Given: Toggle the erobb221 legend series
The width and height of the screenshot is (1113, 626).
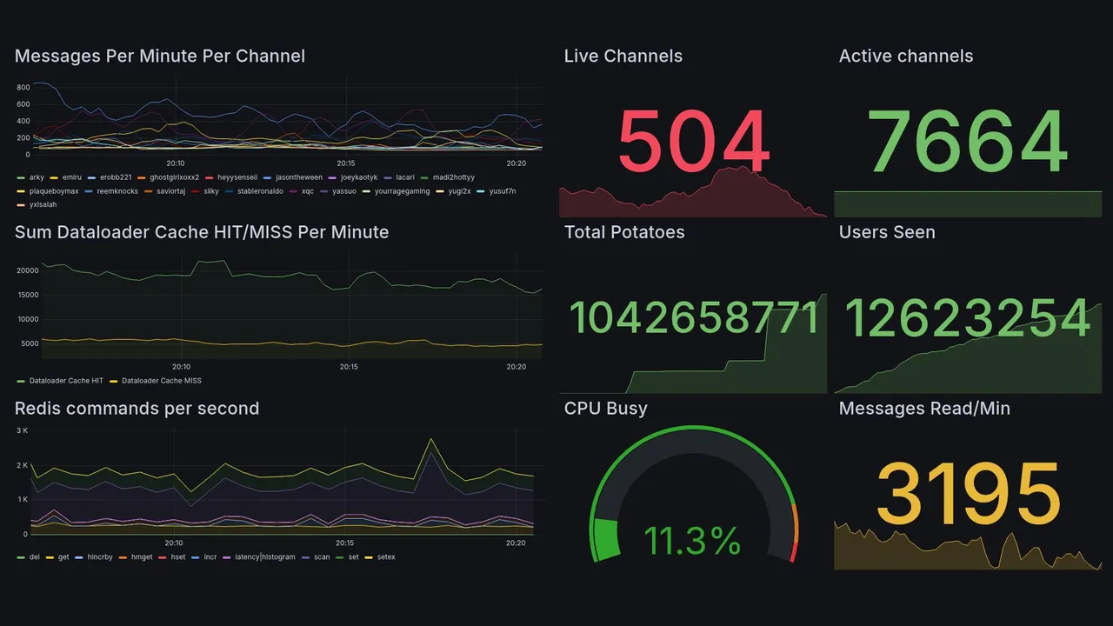Looking at the screenshot, I should [109, 177].
